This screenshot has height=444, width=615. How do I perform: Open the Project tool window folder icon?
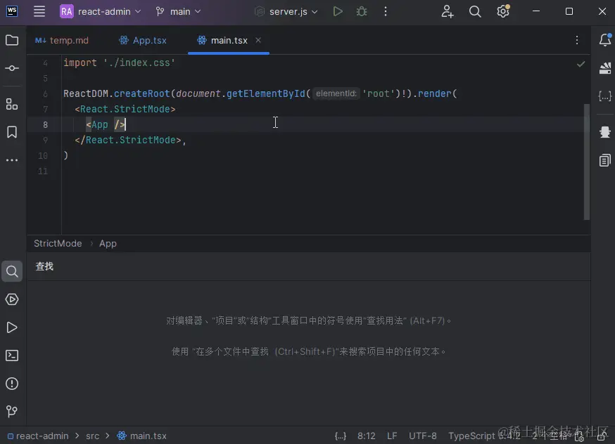[12, 40]
